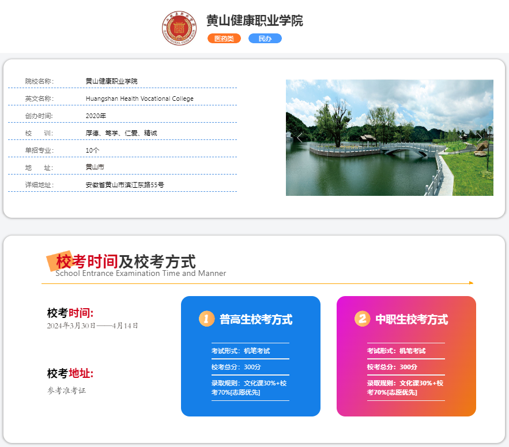
Task: Select the 院校名称 value 黄山健康职业学院
Action: pyautogui.click(x=111, y=81)
